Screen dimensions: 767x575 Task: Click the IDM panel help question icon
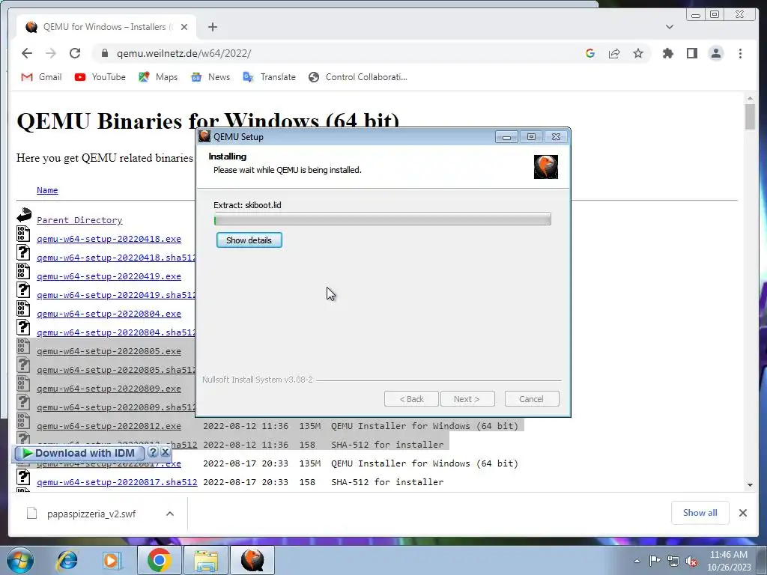153,452
